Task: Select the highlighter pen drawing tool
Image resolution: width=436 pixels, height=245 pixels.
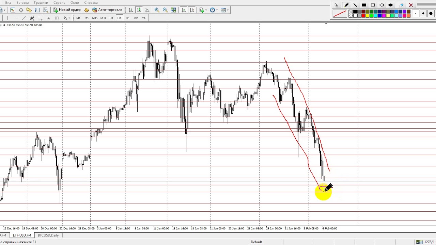Action: coord(346,5)
